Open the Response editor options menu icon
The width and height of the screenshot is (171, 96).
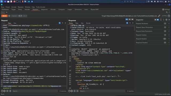coord(133,23)
